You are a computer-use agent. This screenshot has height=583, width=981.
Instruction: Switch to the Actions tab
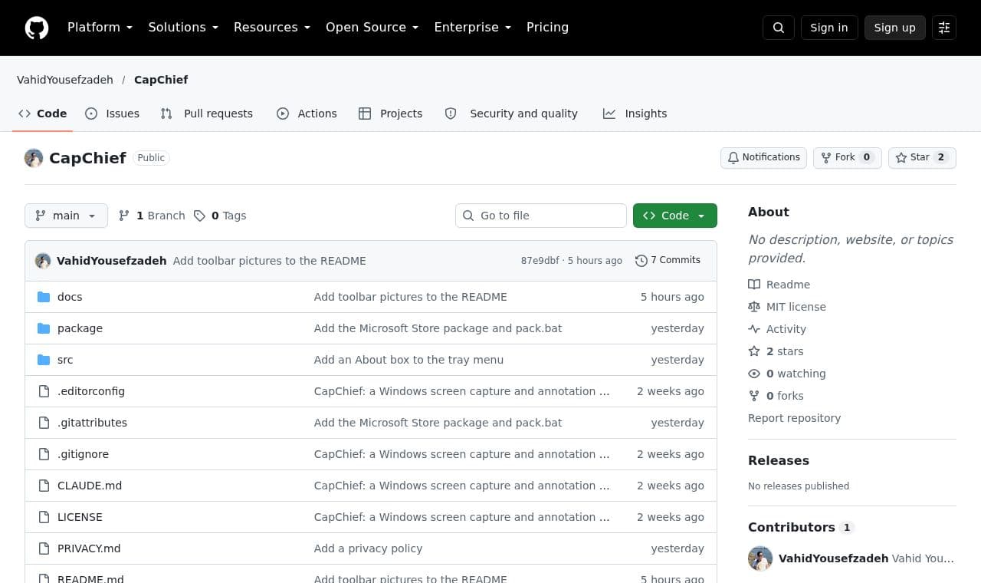click(x=307, y=114)
